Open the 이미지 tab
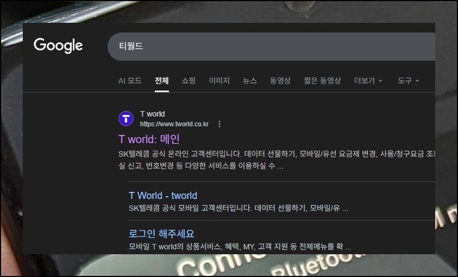The width and height of the screenshot is (458, 277). [219, 80]
